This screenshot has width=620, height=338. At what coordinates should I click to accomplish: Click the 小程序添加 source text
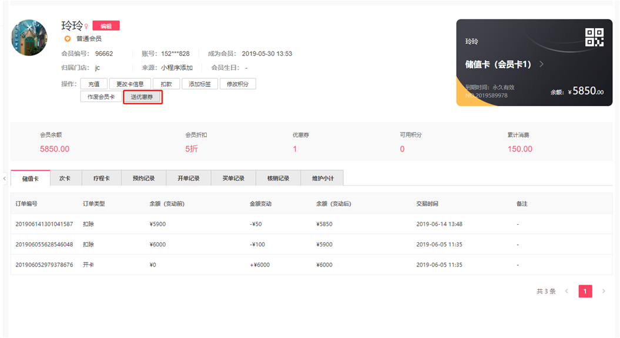point(177,68)
